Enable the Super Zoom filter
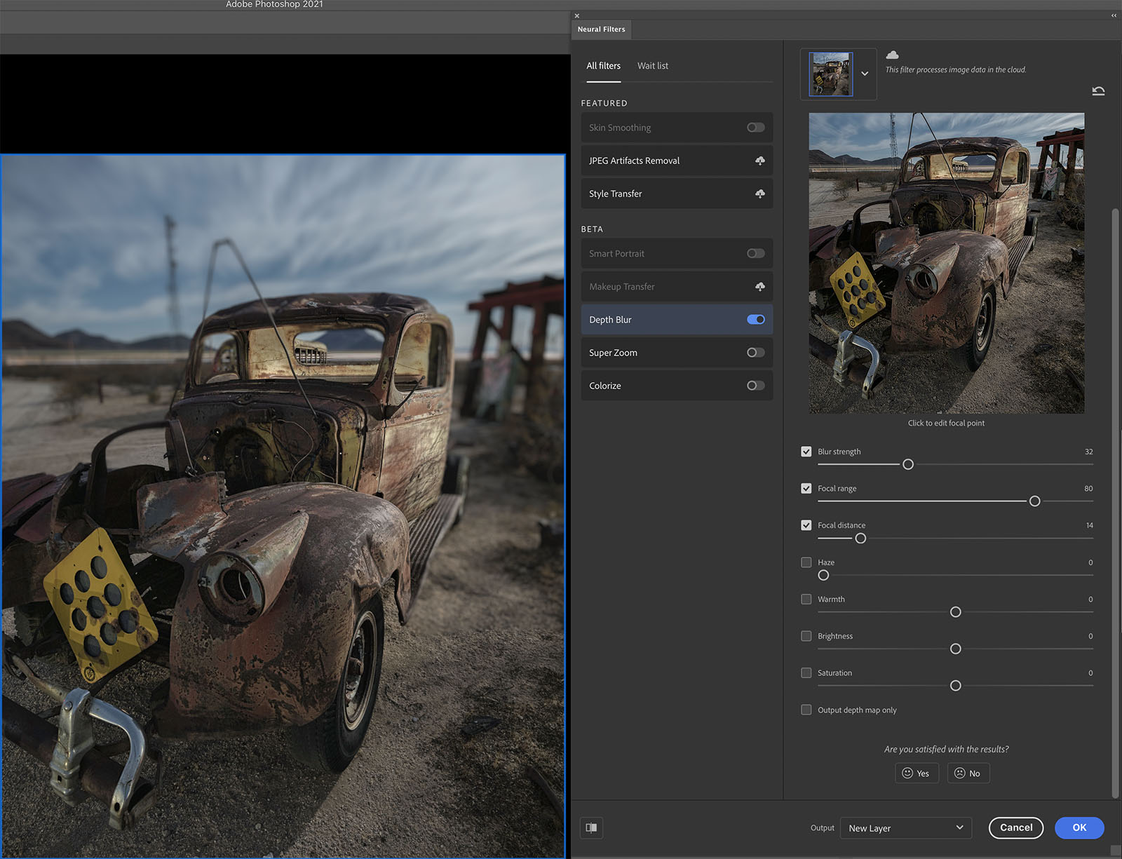 755,353
